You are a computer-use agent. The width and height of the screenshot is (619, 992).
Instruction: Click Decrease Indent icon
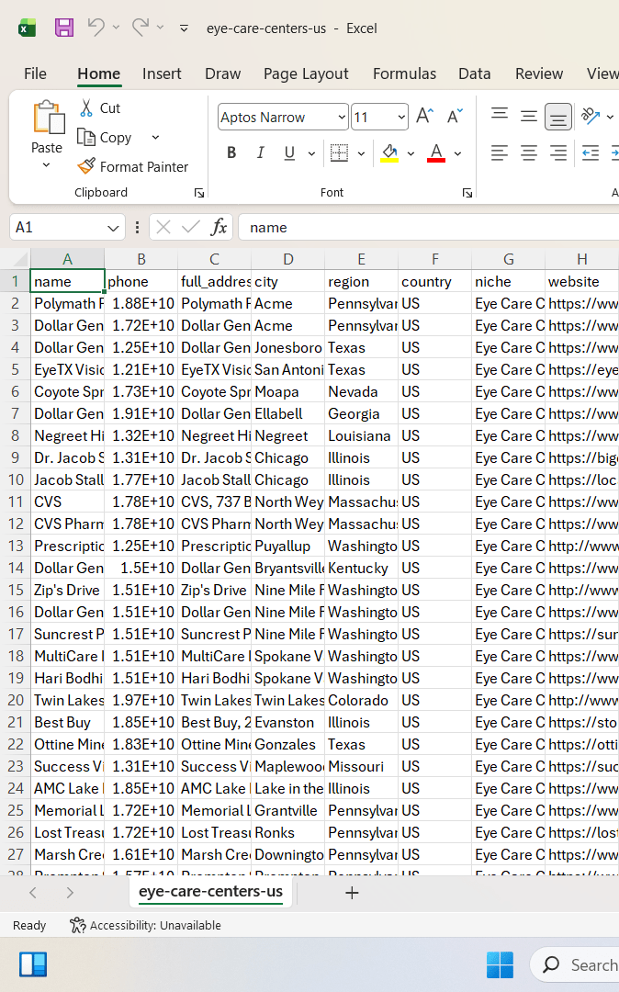click(x=591, y=153)
